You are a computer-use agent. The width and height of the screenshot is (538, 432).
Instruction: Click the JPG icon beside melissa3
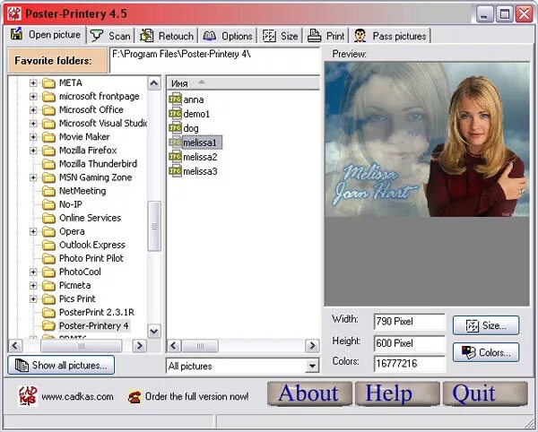click(x=175, y=171)
